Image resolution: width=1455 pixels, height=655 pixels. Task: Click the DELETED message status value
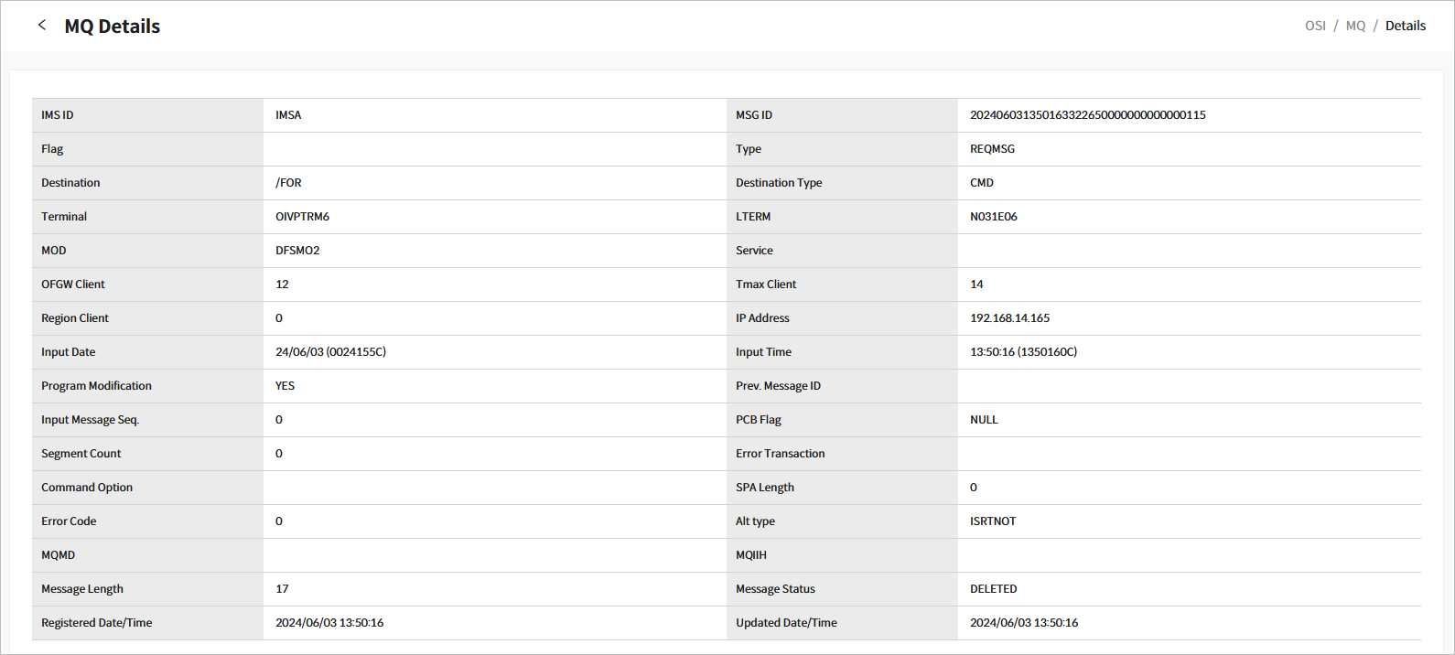pos(993,589)
